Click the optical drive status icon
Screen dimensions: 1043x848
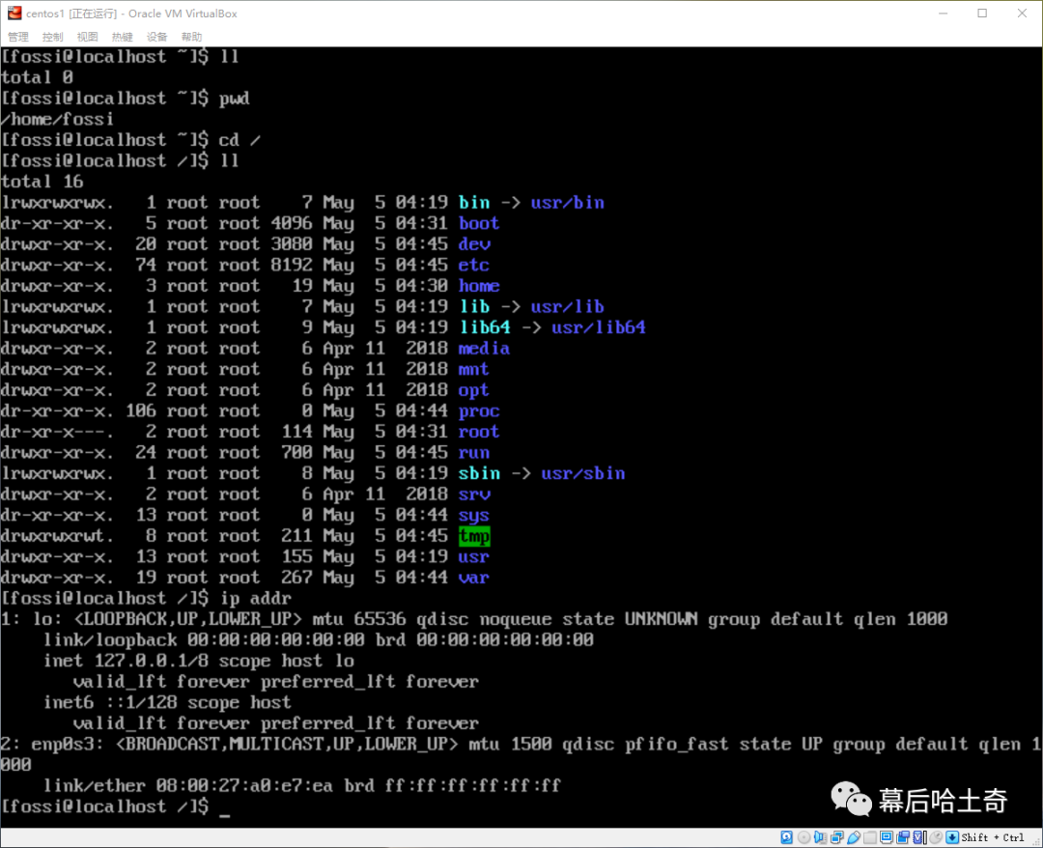(x=803, y=837)
